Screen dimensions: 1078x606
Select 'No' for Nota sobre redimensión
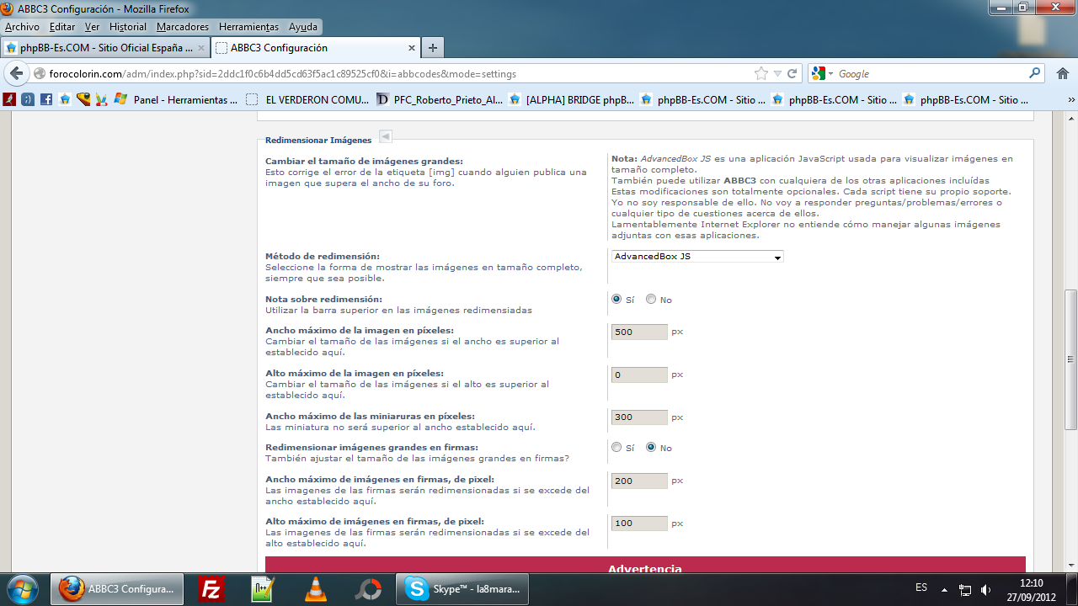pos(651,300)
